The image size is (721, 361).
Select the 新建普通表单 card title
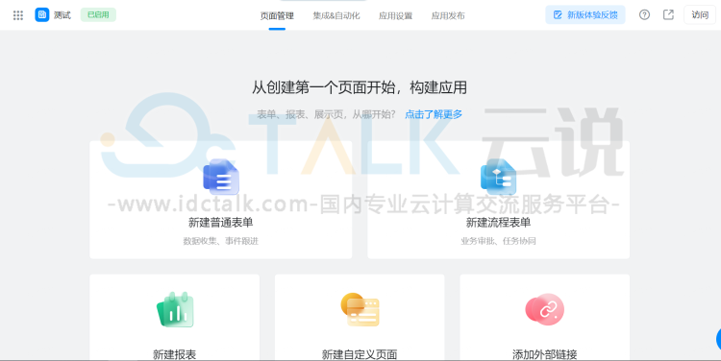coord(221,223)
